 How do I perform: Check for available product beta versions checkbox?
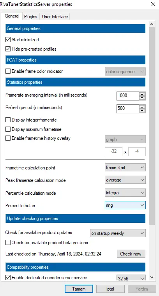coord(8,243)
